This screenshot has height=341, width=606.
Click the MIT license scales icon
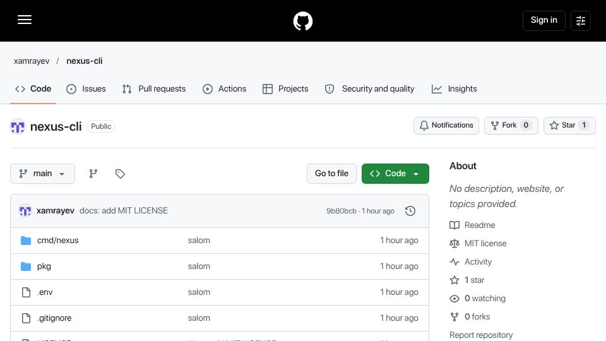tap(454, 244)
